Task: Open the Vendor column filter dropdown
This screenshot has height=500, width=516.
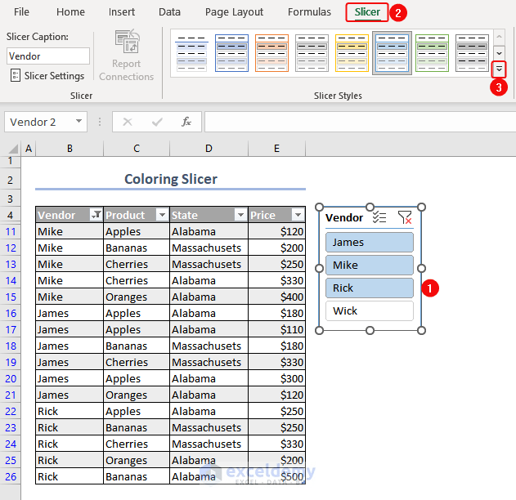Action: pyautogui.click(x=96, y=215)
